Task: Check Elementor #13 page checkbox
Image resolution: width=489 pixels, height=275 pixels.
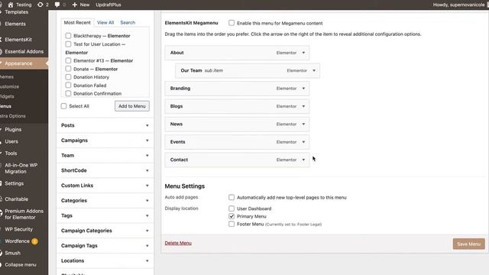Action: (x=68, y=60)
